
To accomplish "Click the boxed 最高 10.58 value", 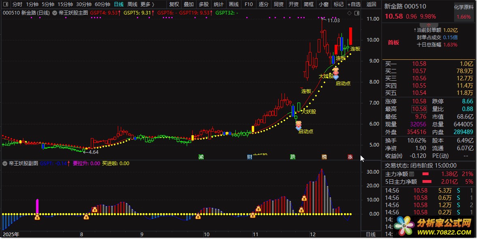I will click(x=419, y=109).
